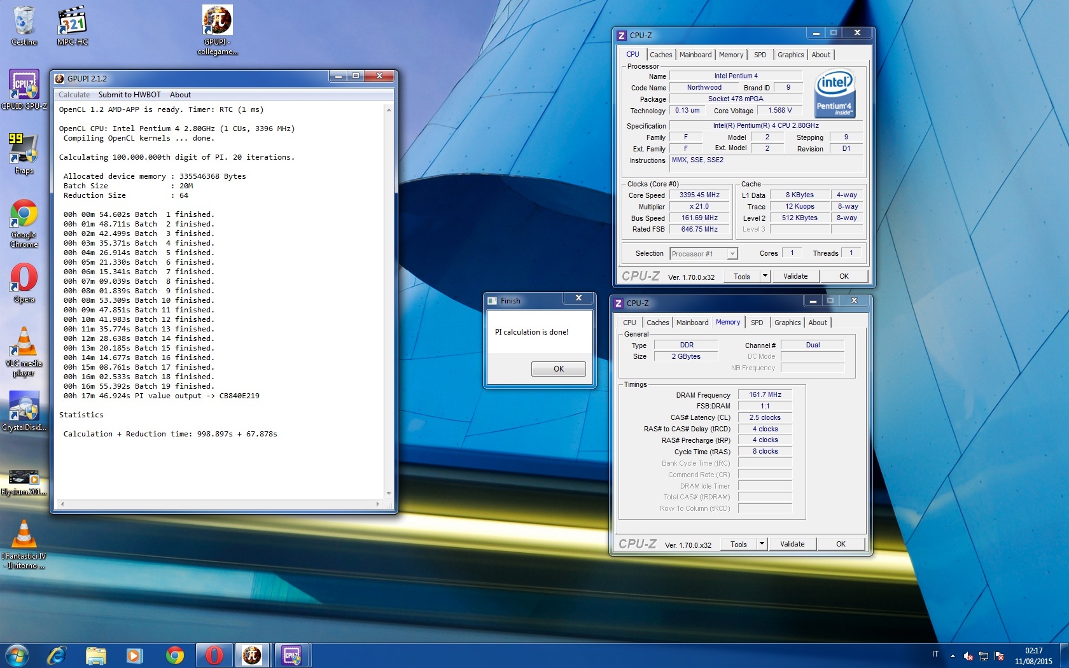Open Submit to HWBOT menu
The width and height of the screenshot is (1069, 668).
(x=130, y=95)
